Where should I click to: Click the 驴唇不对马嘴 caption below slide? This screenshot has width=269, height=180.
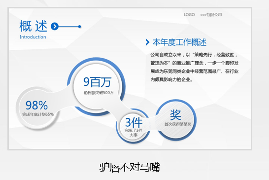coord(130,167)
